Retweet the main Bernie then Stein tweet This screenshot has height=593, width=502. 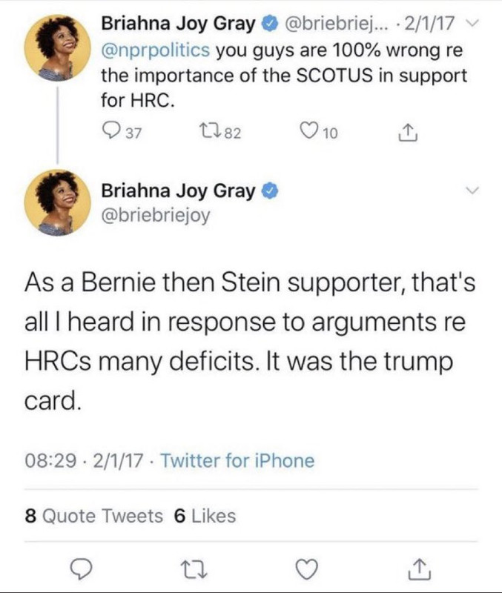[194, 569]
